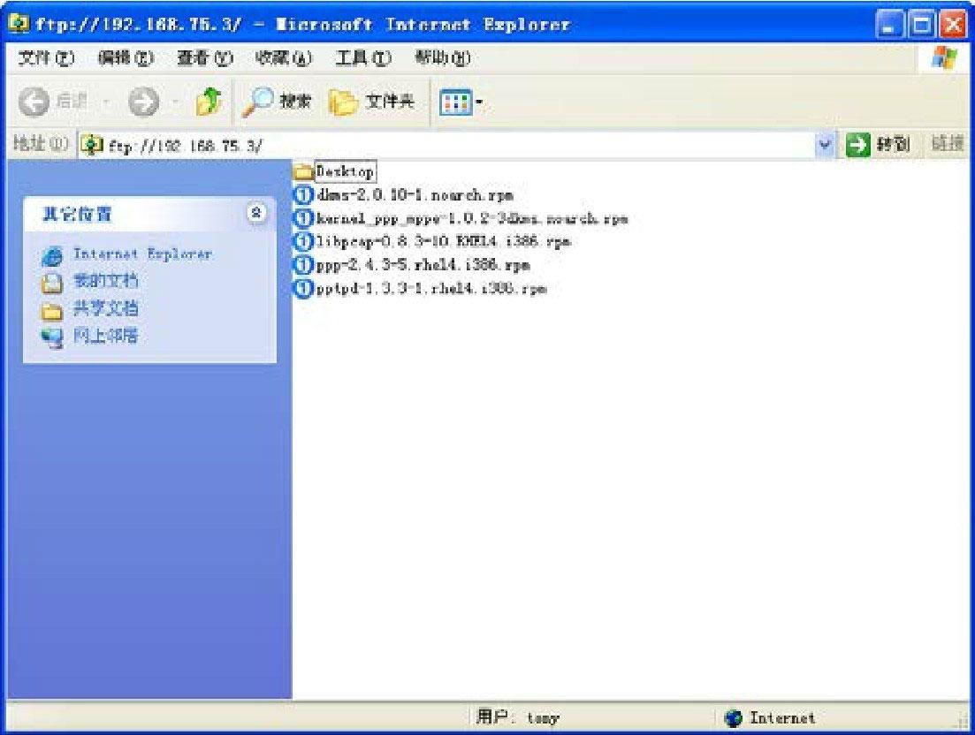Click the Shared Documents folder icon
The image size is (975, 735).
click(52, 310)
